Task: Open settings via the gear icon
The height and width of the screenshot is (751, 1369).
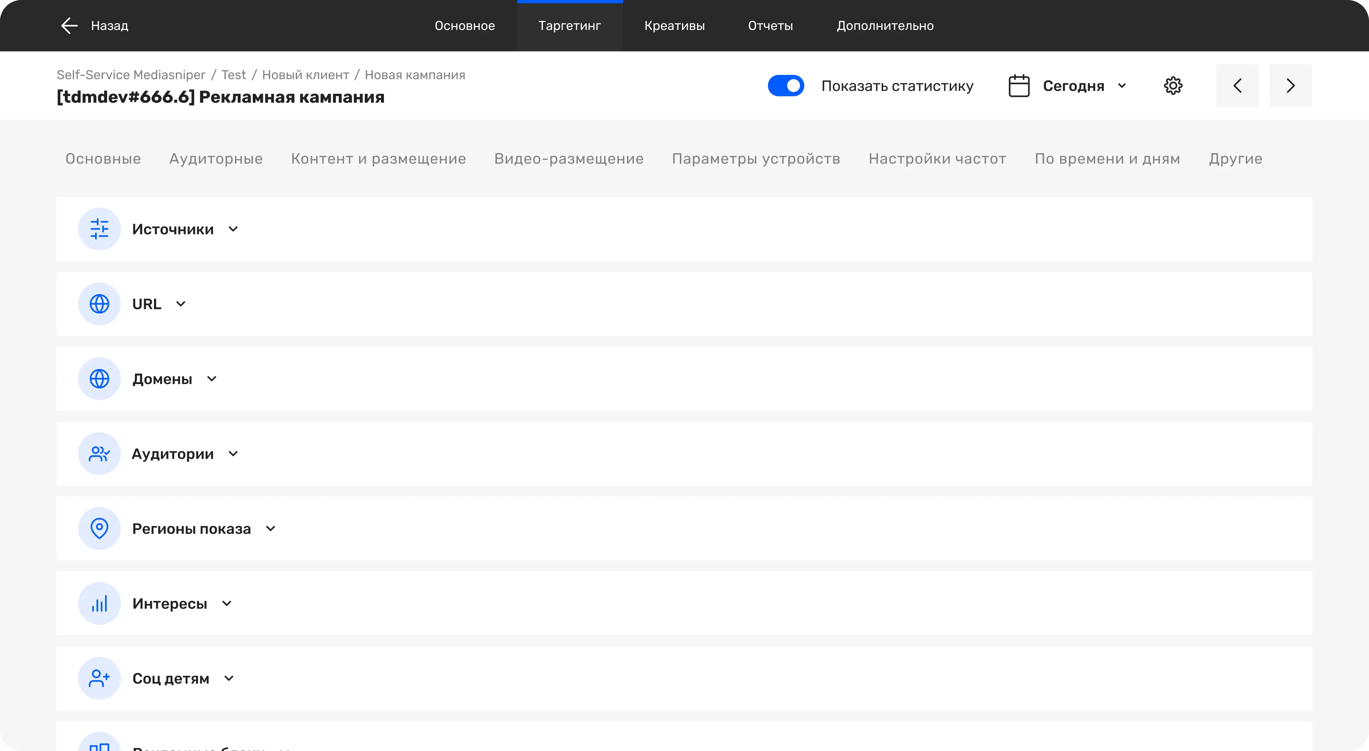Action: pos(1173,86)
